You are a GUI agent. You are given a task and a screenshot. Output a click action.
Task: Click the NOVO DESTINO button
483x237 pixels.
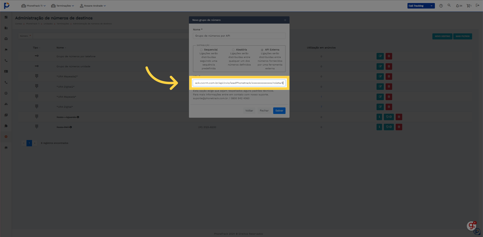coord(442,36)
